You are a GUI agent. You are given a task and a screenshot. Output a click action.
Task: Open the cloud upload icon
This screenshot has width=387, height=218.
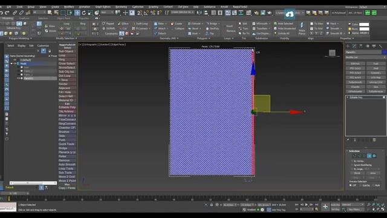[x=290, y=15]
